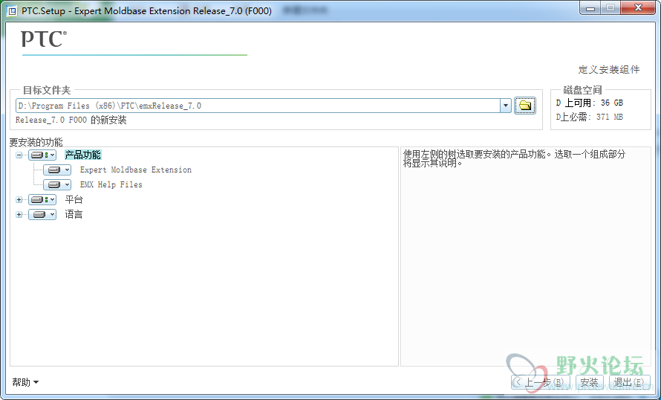
Task: Open 产品功能 install option dropdown
Action: (42, 155)
